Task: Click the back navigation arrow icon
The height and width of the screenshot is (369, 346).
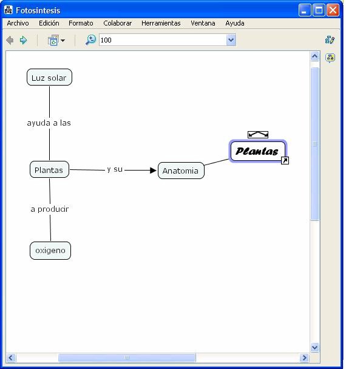Action: pyautogui.click(x=10, y=40)
